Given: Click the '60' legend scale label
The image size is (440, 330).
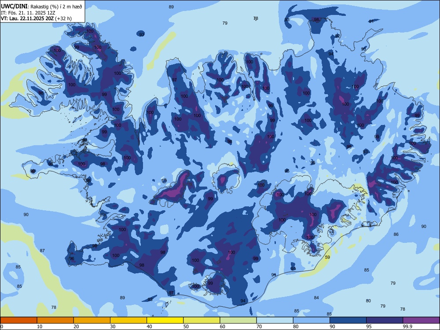Looking at the screenshot, I should click(223, 326).
